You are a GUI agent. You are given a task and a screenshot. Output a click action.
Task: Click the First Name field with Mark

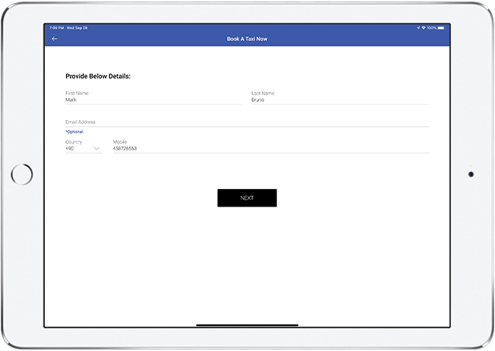point(154,97)
